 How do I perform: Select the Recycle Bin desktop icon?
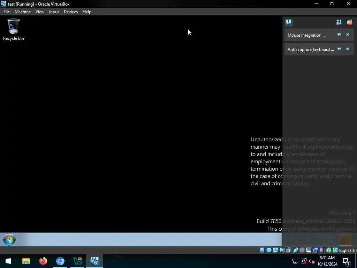tap(14, 30)
